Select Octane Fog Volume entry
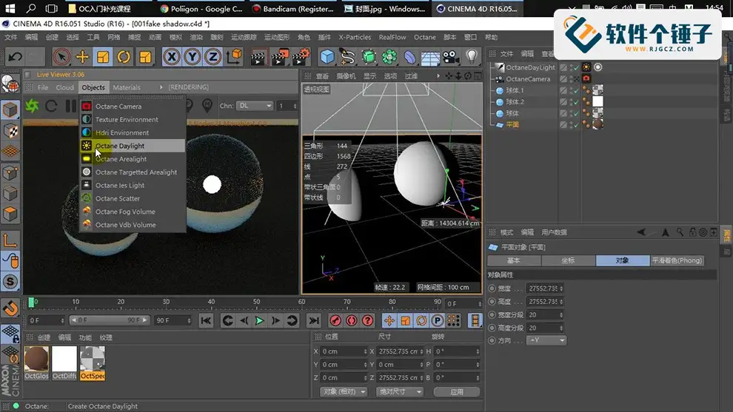Viewport: 733px width, 412px height. tap(133, 212)
